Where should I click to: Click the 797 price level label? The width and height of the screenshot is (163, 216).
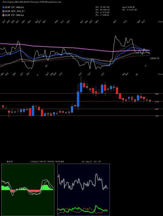coord(157,116)
